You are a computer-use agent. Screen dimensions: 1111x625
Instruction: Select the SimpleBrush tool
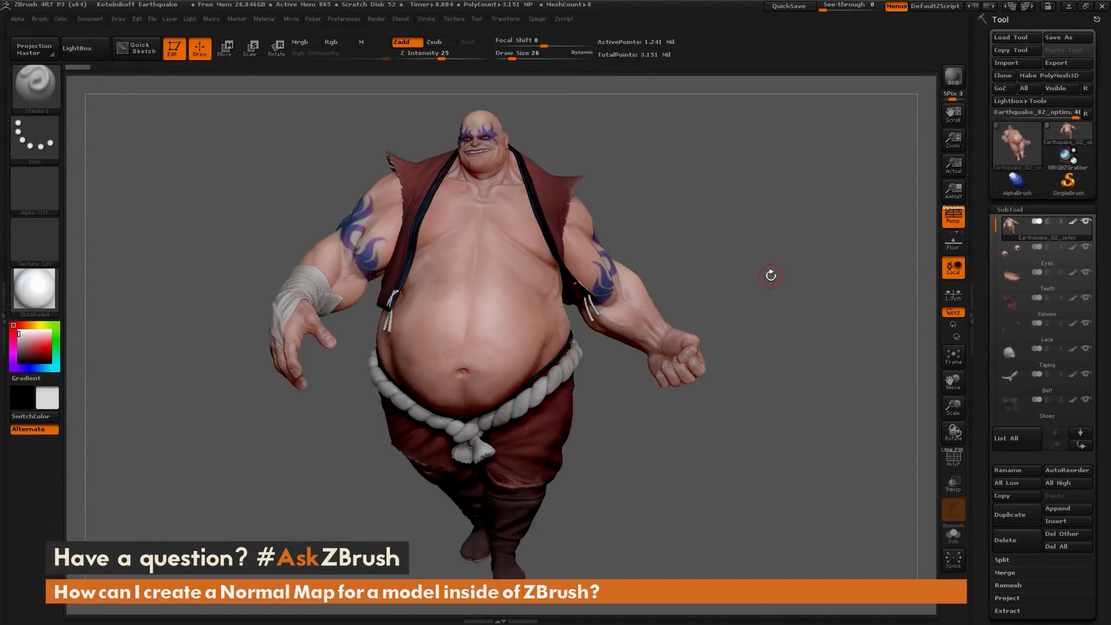[1068, 184]
